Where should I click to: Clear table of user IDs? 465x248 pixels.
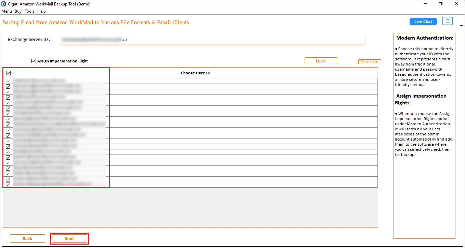point(370,62)
